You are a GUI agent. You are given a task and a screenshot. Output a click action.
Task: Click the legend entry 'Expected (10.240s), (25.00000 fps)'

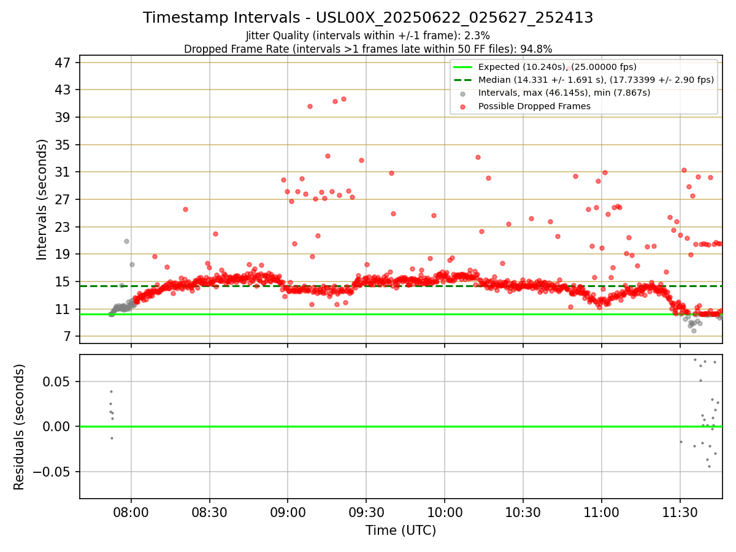click(x=558, y=67)
